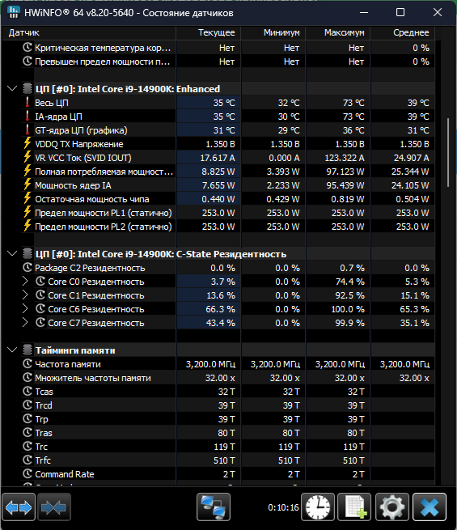Viewport: 457px width, 530px height.
Task: Click the 123.322 A maximum value
Action: [345, 158]
